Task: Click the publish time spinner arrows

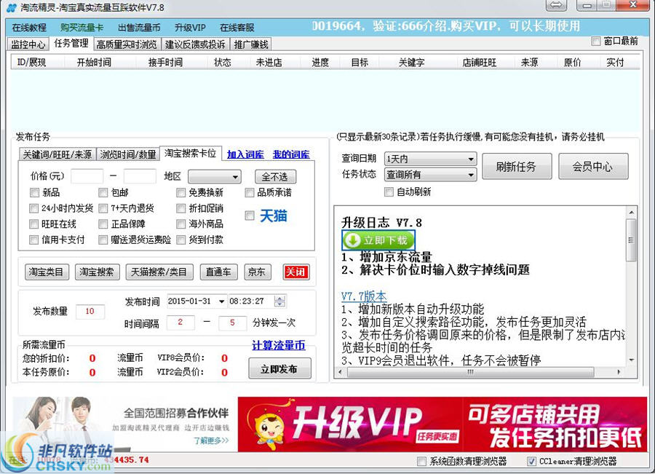Action: coord(279,301)
